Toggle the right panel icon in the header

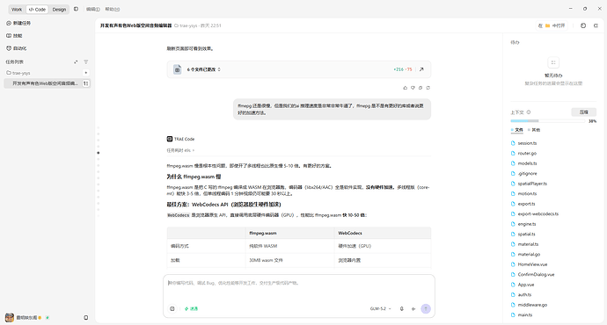(596, 25)
